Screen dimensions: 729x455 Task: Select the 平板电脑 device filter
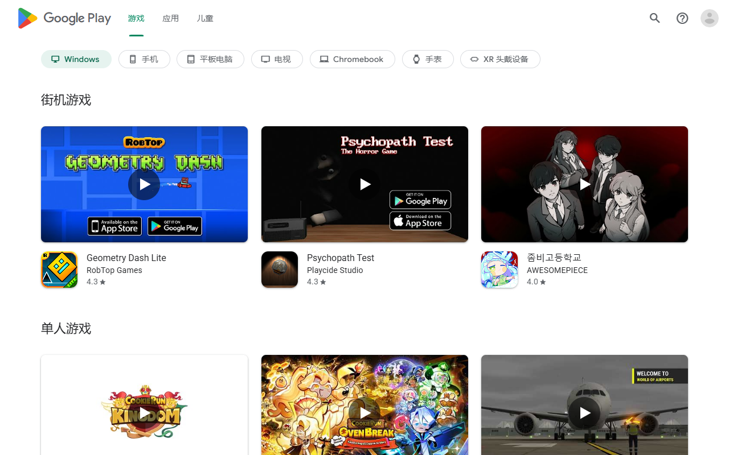coord(210,59)
